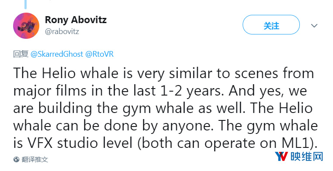This screenshot has width=333, height=171.
Task: Click the Rony Abovitz display name
Action: [76, 20]
